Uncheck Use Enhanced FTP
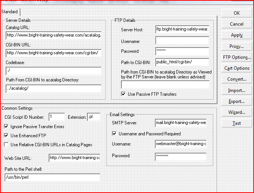The image size is (254, 193). [6, 135]
